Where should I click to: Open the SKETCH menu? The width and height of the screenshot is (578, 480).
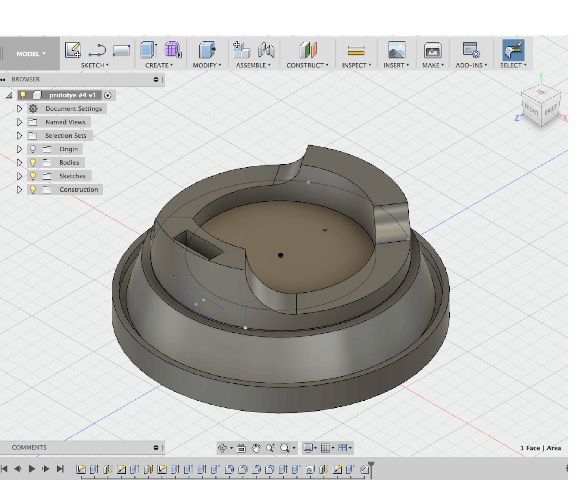[x=95, y=65]
